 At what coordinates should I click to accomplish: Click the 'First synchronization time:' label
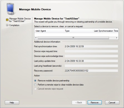click(x=46, y=46)
